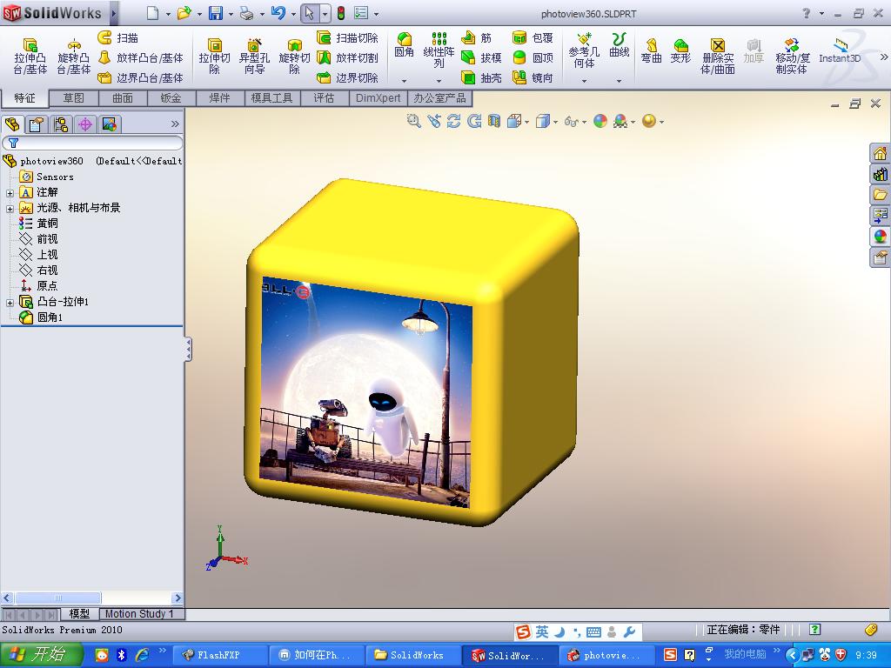
Task: Select 原点 origin in tree
Action: [38, 285]
